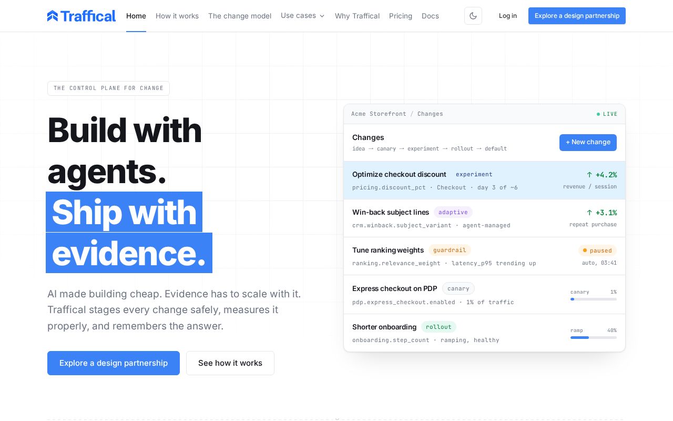Click crm.winback.subject_variant parameter text
673x421 pixels.
(x=402, y=225)
